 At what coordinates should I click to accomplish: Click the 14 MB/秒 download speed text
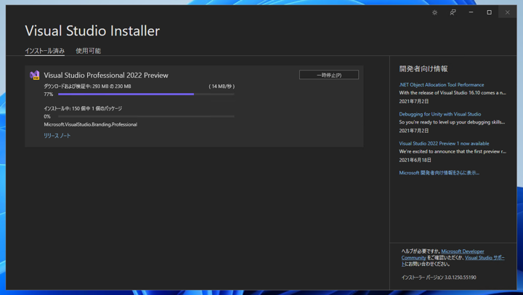click(x=222, y=86)
